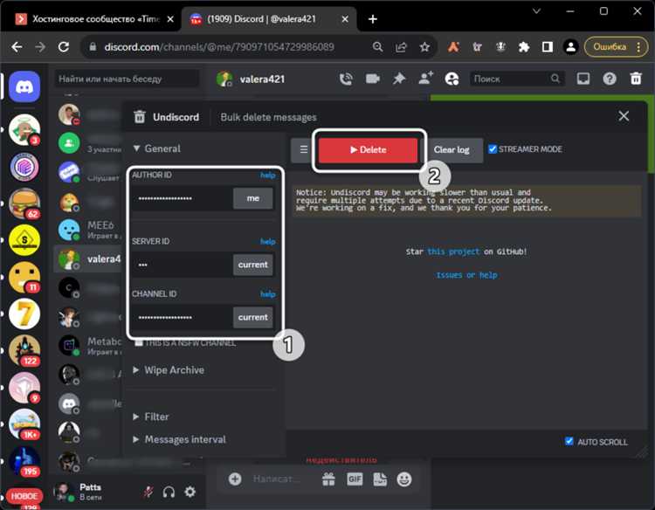Uncheck the STREAMER MODE checkbox
655x510 pixels.
click(x=493, y=149)
